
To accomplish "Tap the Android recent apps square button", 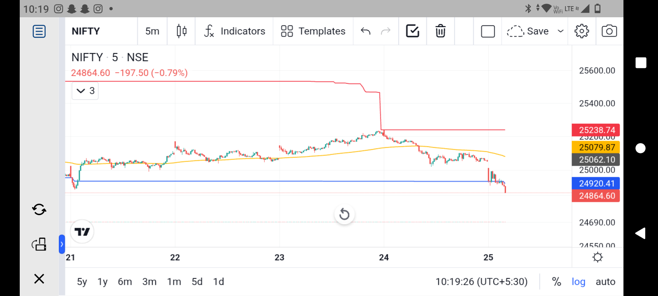I will 641,62.
